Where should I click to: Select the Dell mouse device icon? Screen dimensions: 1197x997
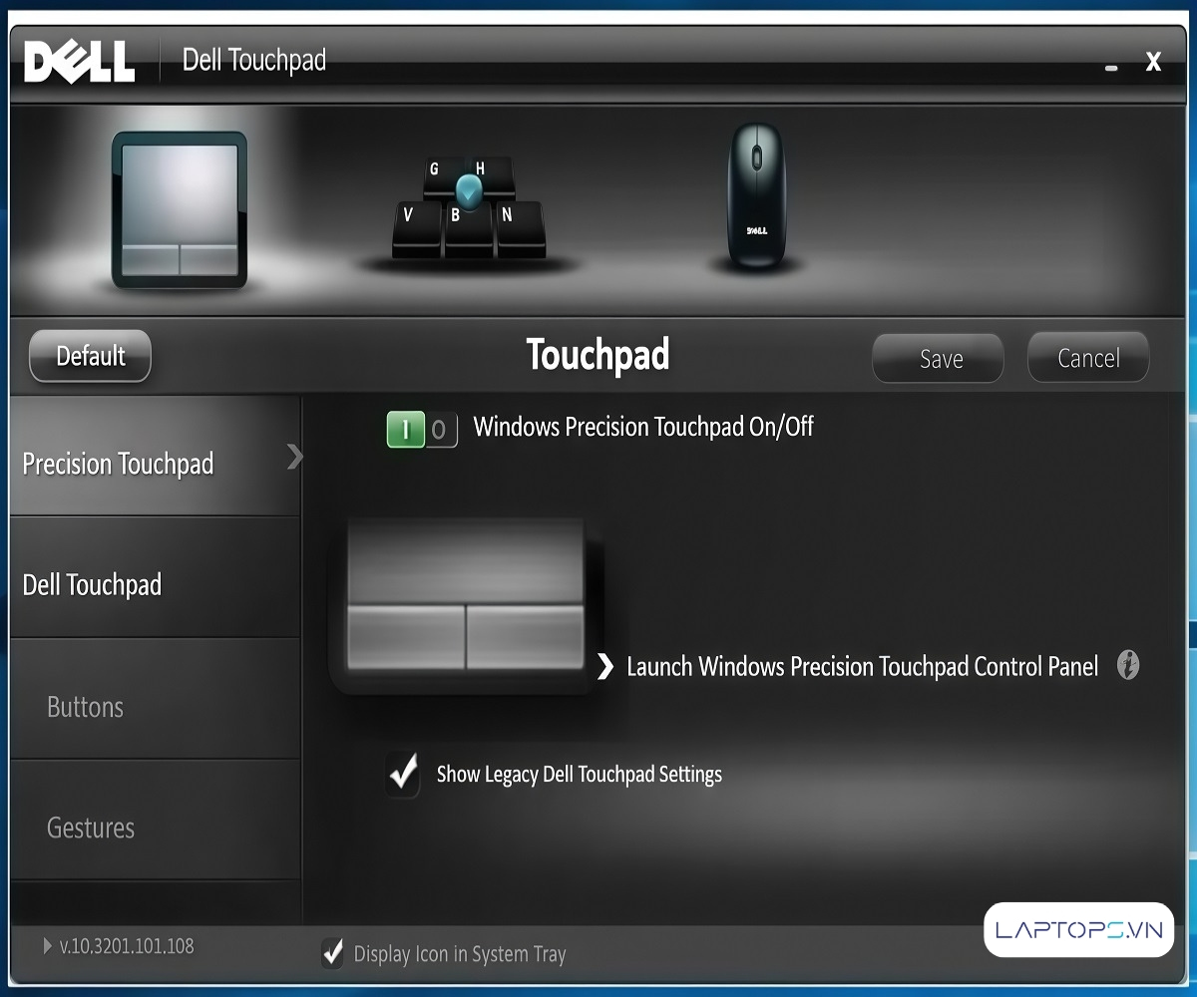(x=755, y=196)
